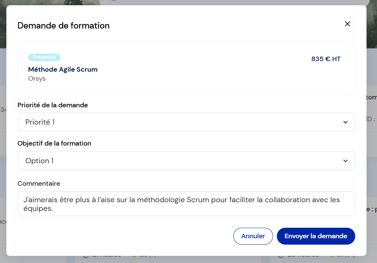Close the Demande de formation dialog
Viewport: 377px width, 263px height.
click(347, 24)
